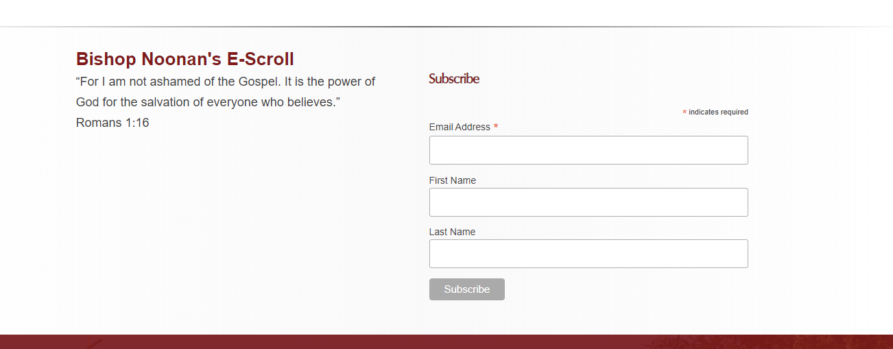The height and width of the screenshot is (349, 893).
Task: Click the red asterisk beside Email Address
Action: 496,128
